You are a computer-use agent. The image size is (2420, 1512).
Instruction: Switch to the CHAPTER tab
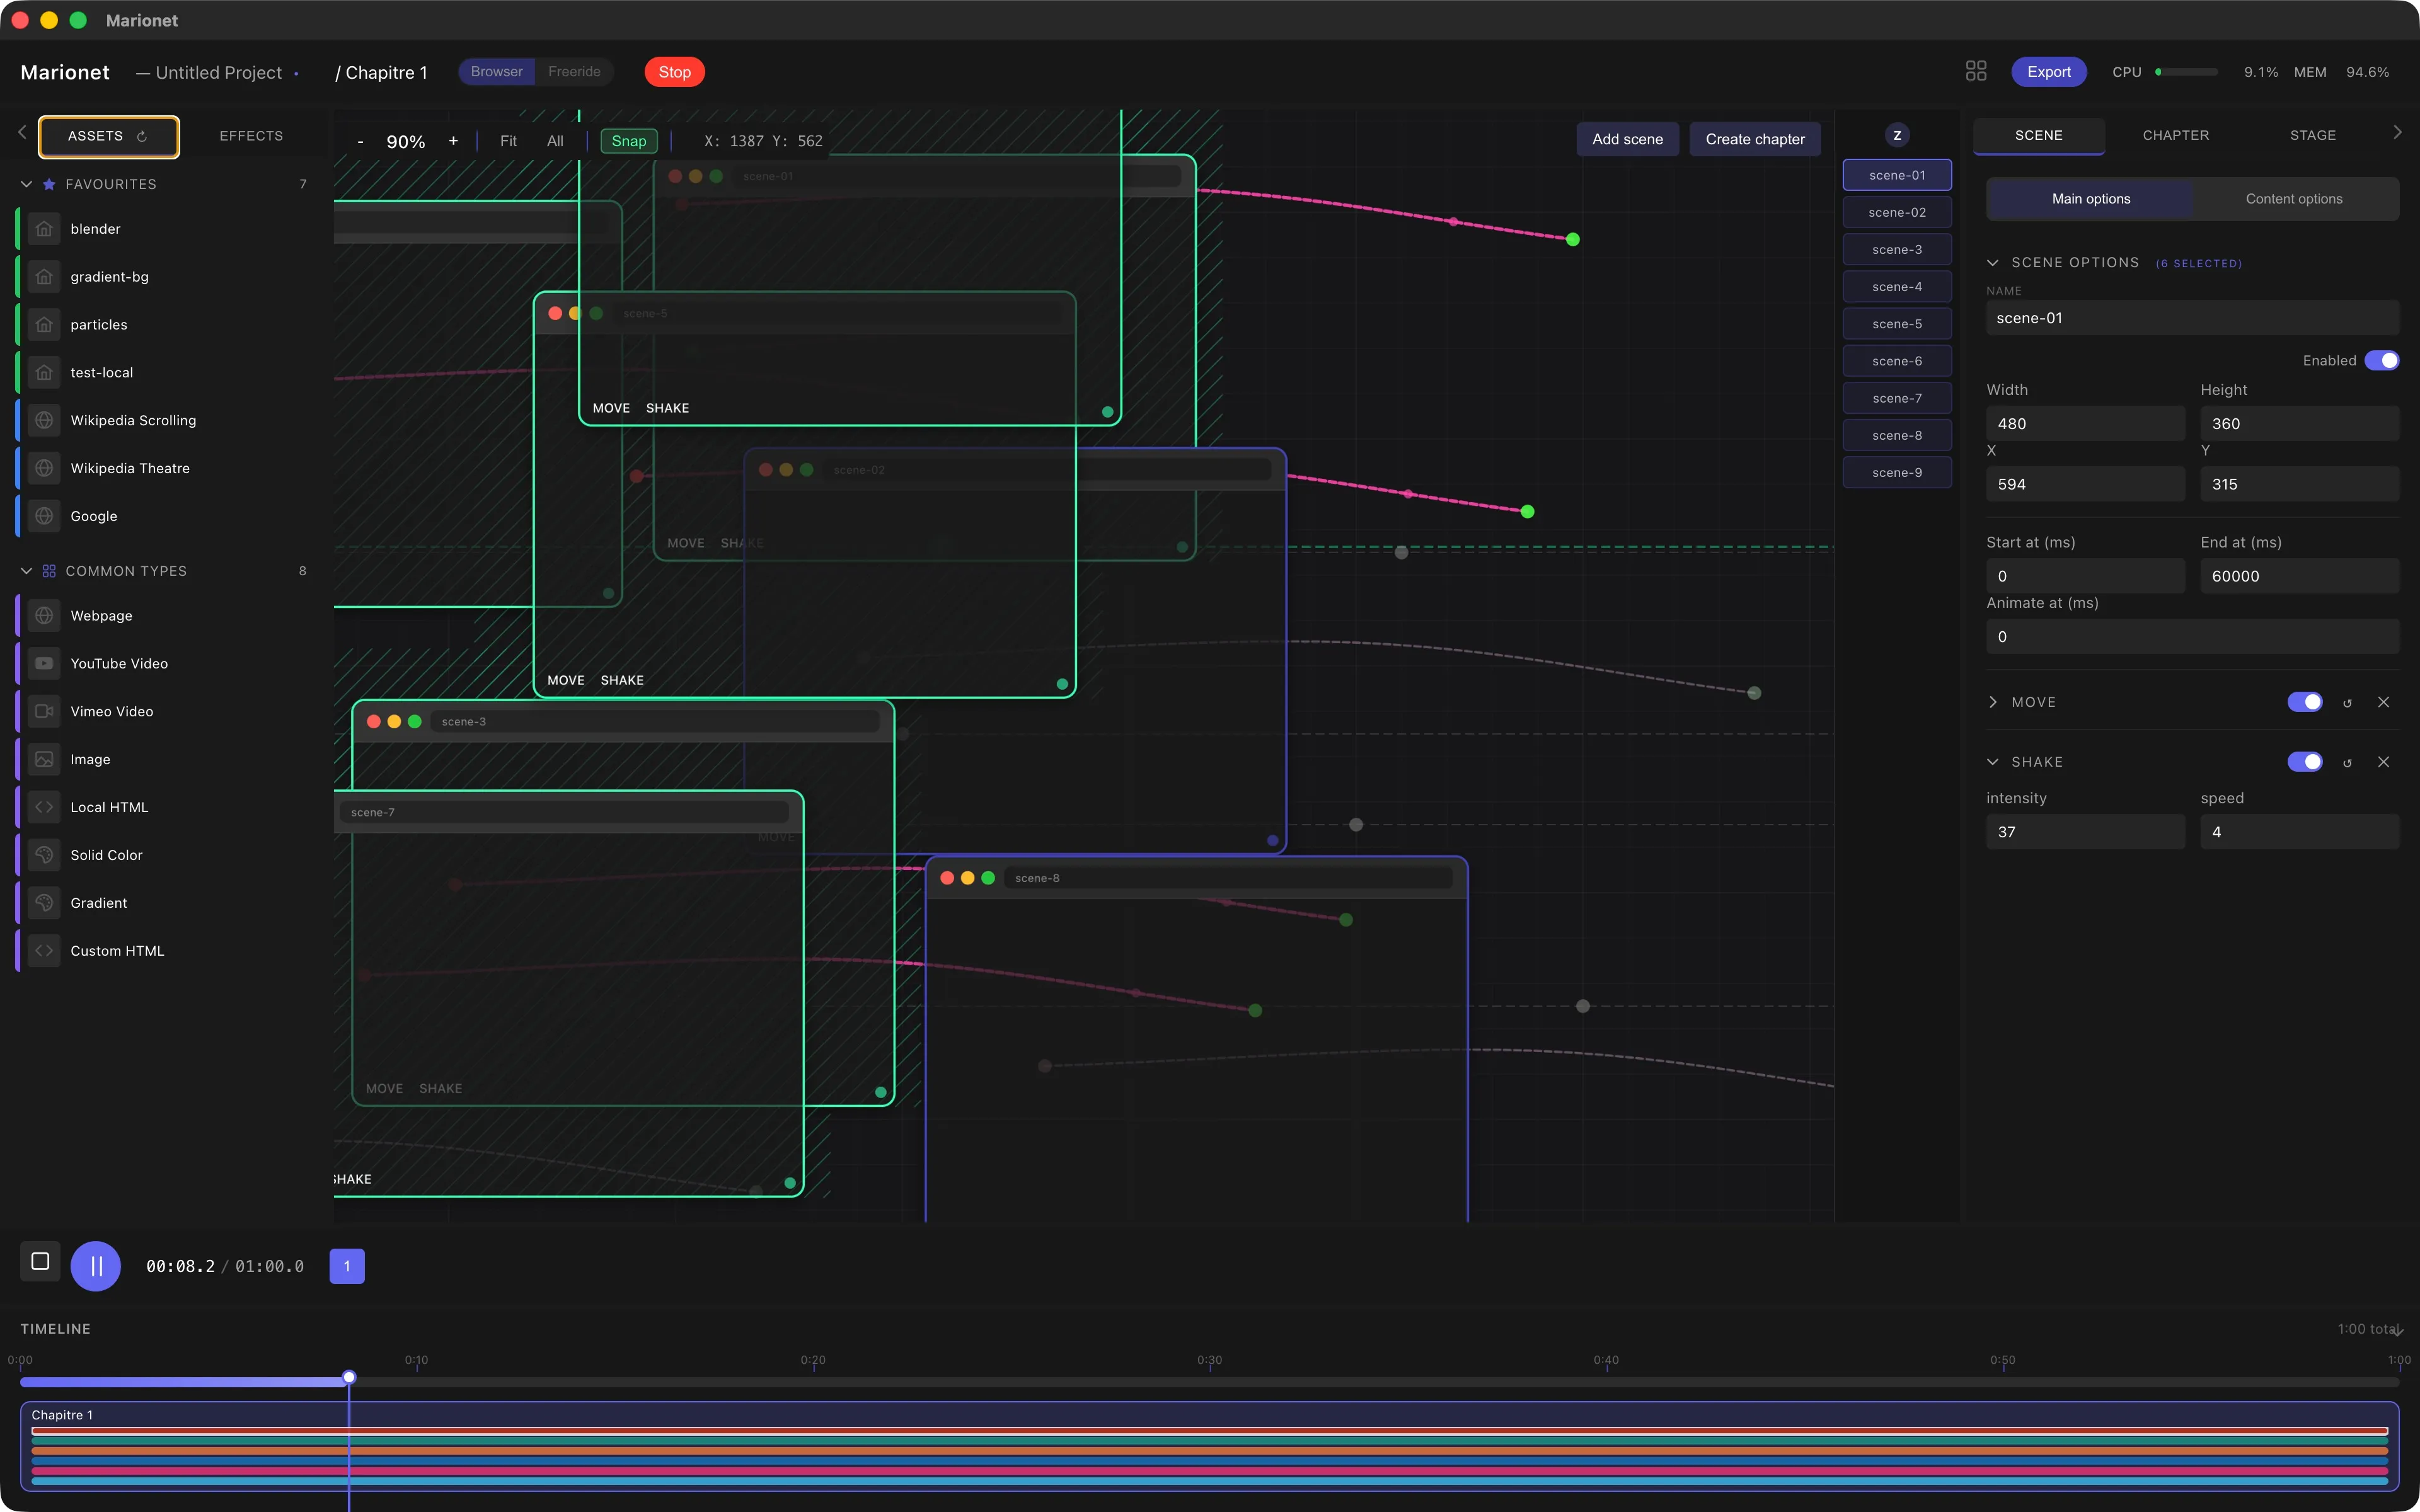tap(2175, 135)
